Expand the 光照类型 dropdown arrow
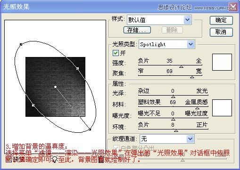This screenshot has width=240, height=170. (x=191, y=44)
